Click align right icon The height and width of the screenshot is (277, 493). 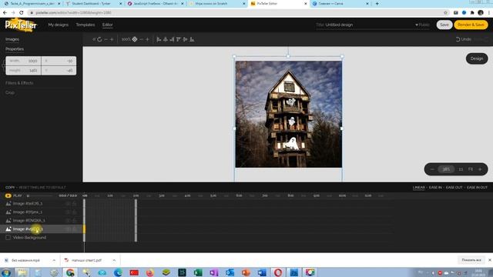click(172, 39)
